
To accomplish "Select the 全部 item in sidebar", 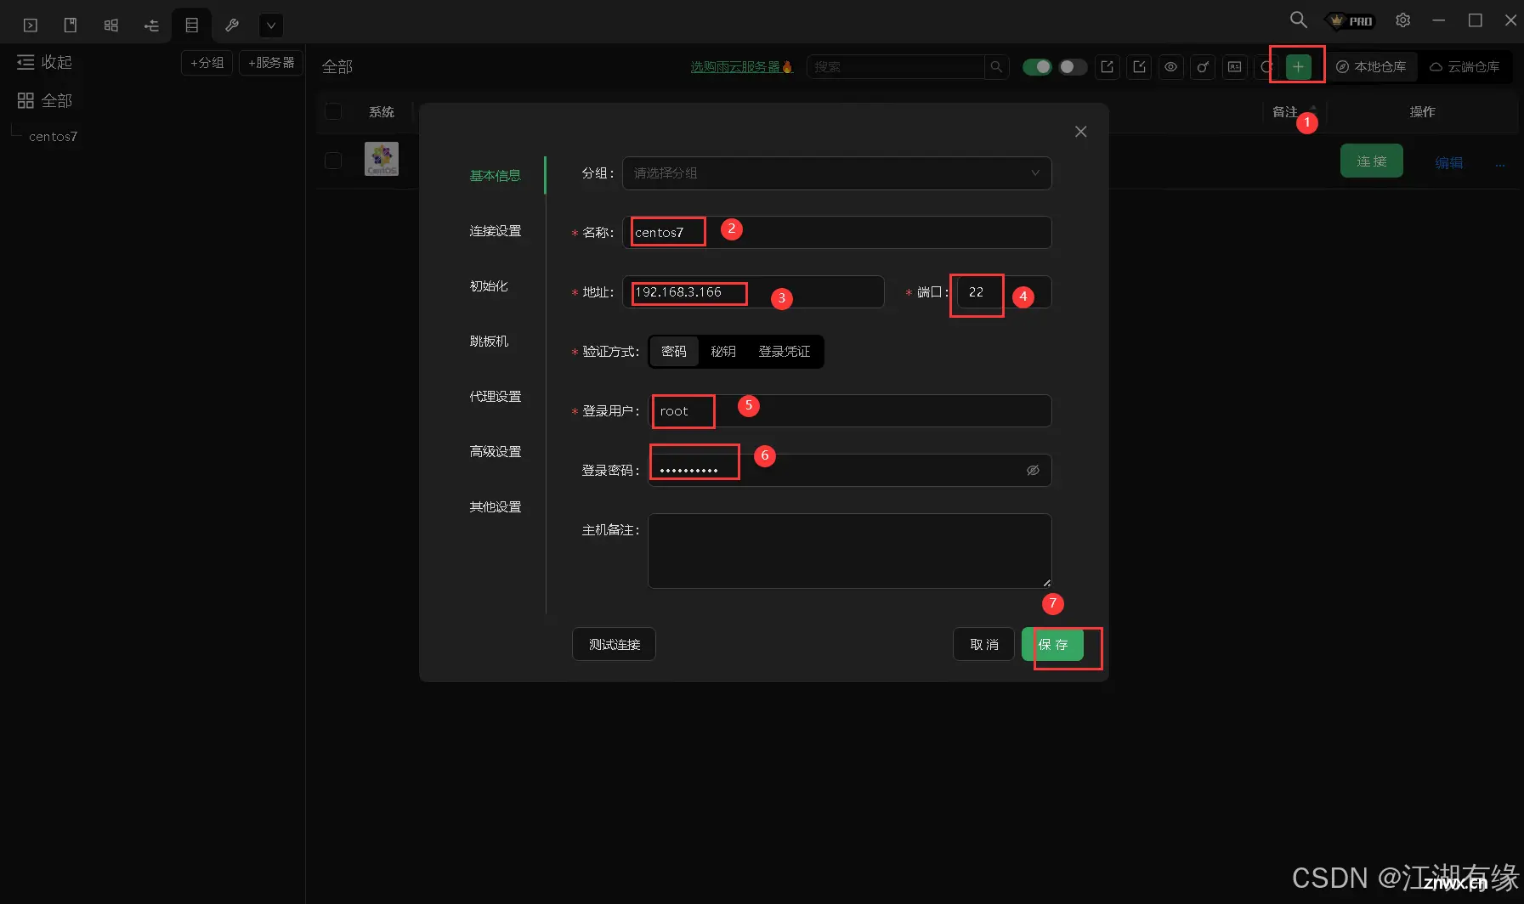I will click(x=45, y=100).
